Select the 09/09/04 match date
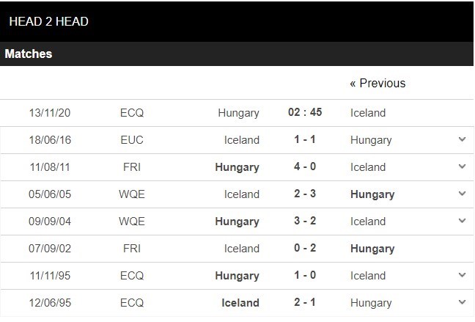The image size is (475, 322). click(50, 222)
